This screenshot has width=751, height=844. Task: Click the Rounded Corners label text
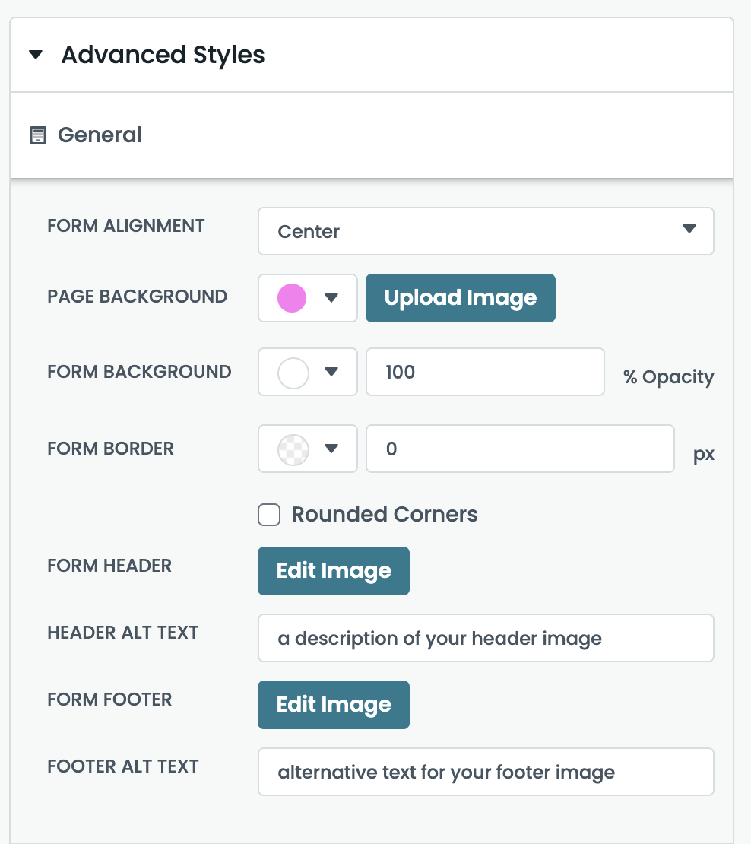pyautogui.click(x=385, y=515)
